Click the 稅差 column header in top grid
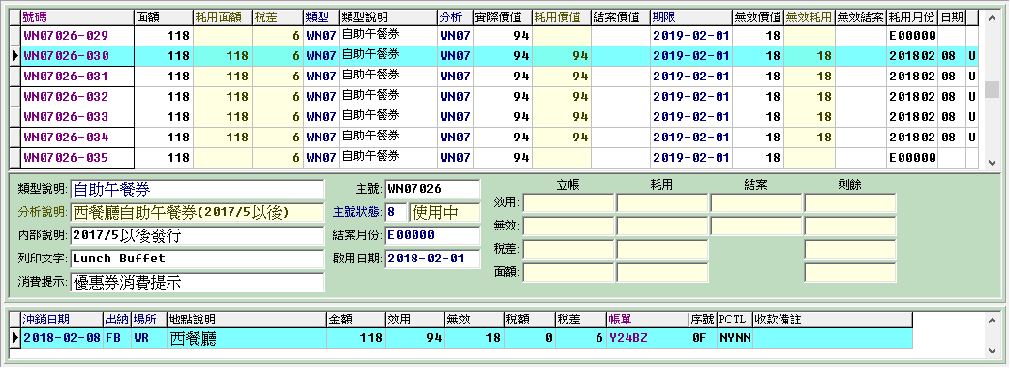 [x=277, y=17]
